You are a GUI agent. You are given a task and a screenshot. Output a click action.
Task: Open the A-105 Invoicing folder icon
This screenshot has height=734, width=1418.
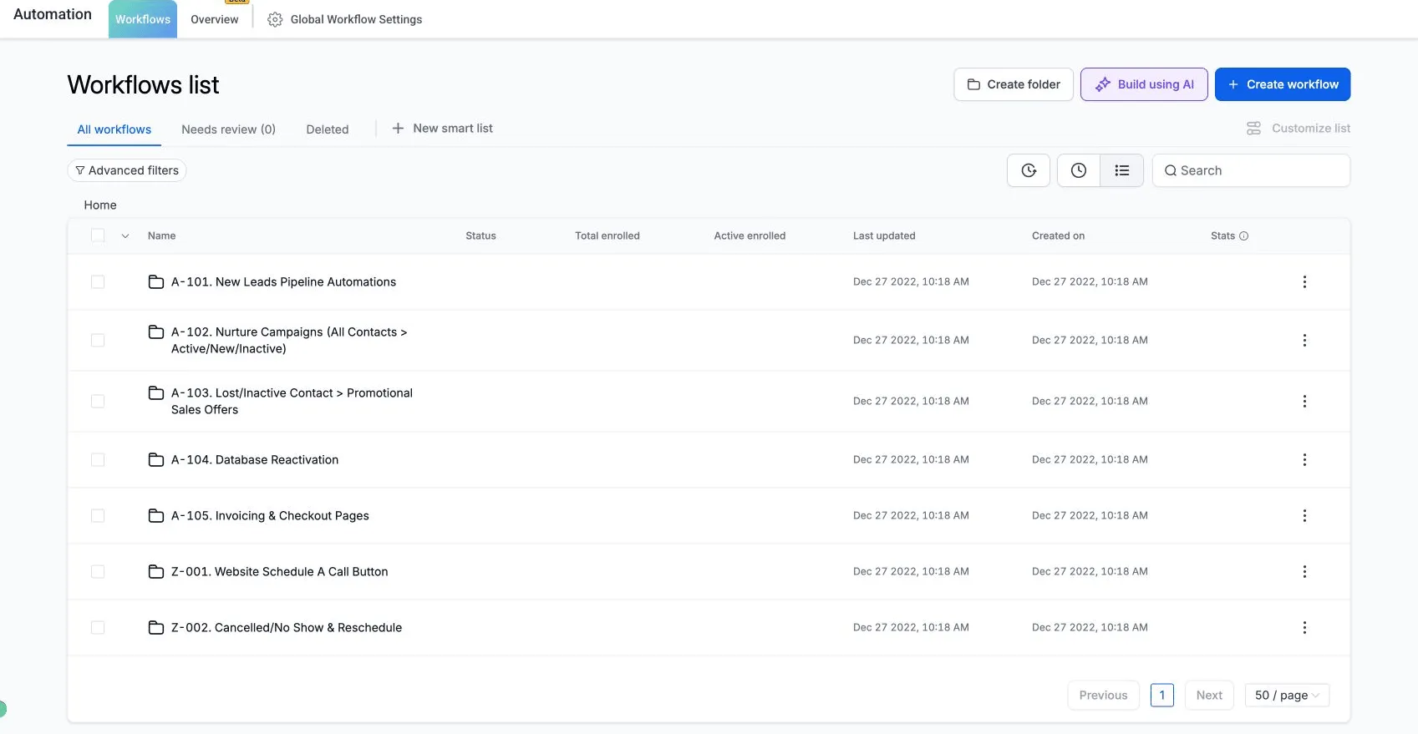point(156,516)
